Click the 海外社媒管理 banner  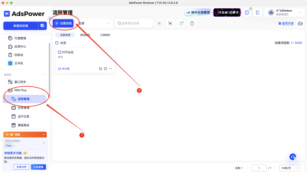(198, 12)
